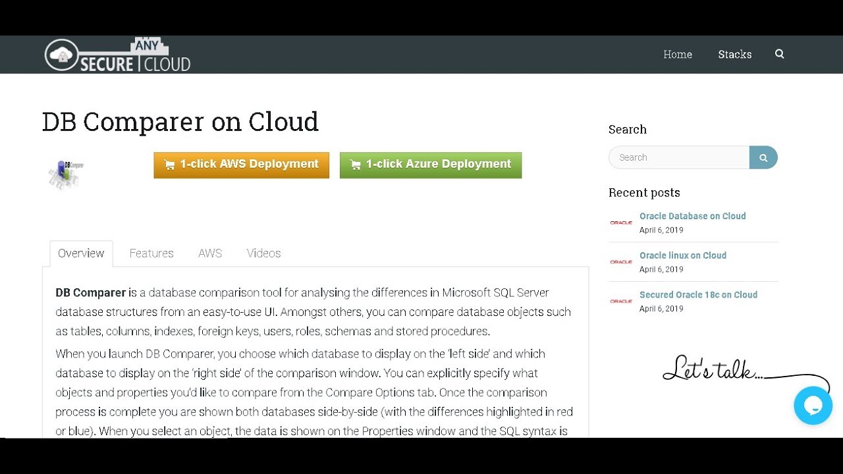The width and height of the screenshot is (843, 474).
Task: Open Secured Oracle 18c on Cloud post
Action: [x=698, y=295]
